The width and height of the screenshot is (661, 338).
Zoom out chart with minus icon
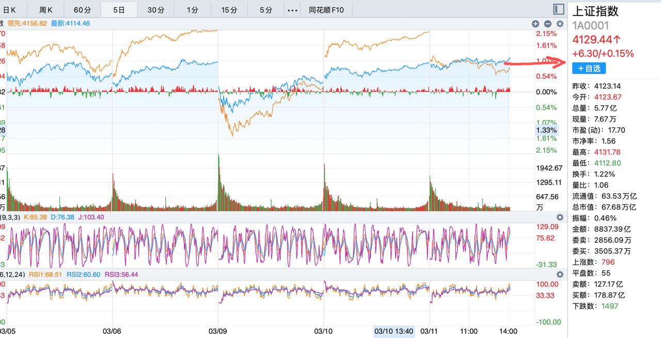[547, 24]
